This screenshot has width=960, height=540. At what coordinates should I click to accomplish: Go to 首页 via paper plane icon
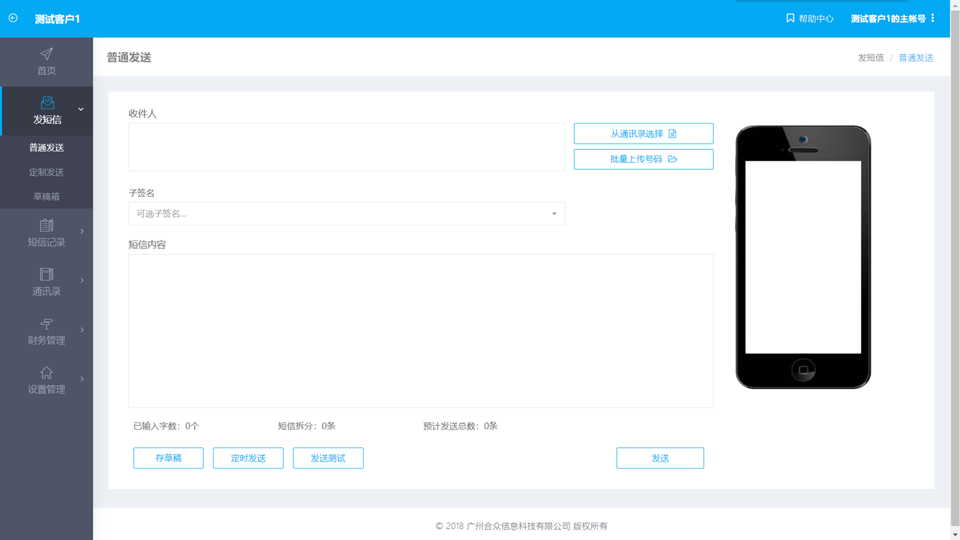pos(46,54)
